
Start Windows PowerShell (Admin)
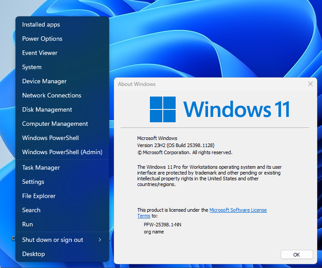coord(62,152)
